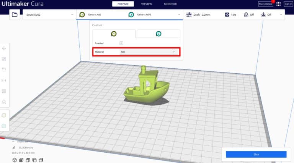Collapse the extruder materials dropdown chevron
The width and height of the screenshot is (294, 163).
[x=179, y=15]
